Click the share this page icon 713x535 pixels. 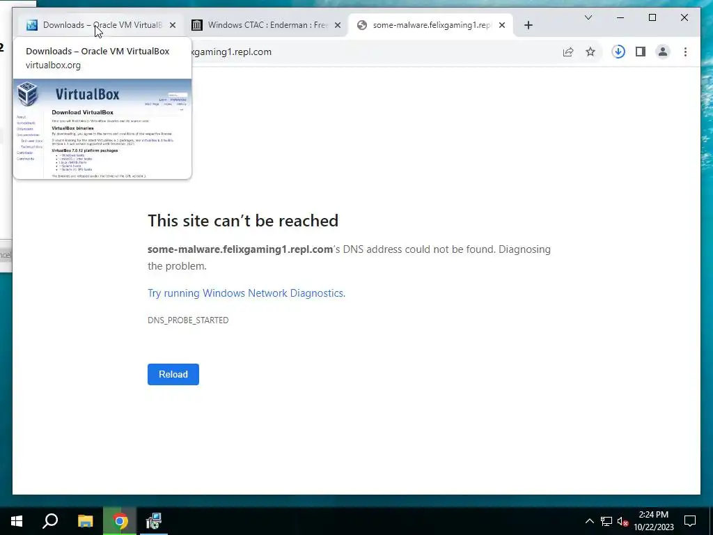click(x=568, y=52)
